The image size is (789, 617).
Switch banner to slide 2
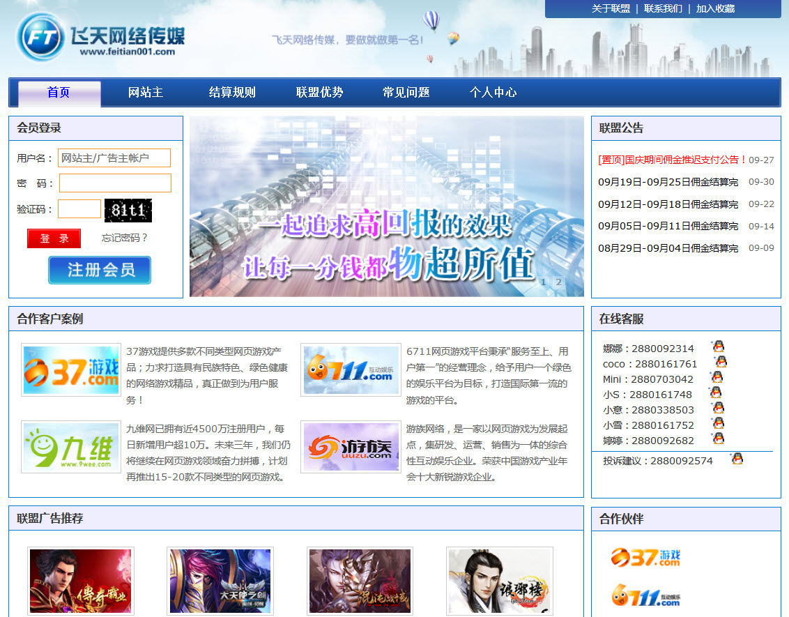(558, 282)
